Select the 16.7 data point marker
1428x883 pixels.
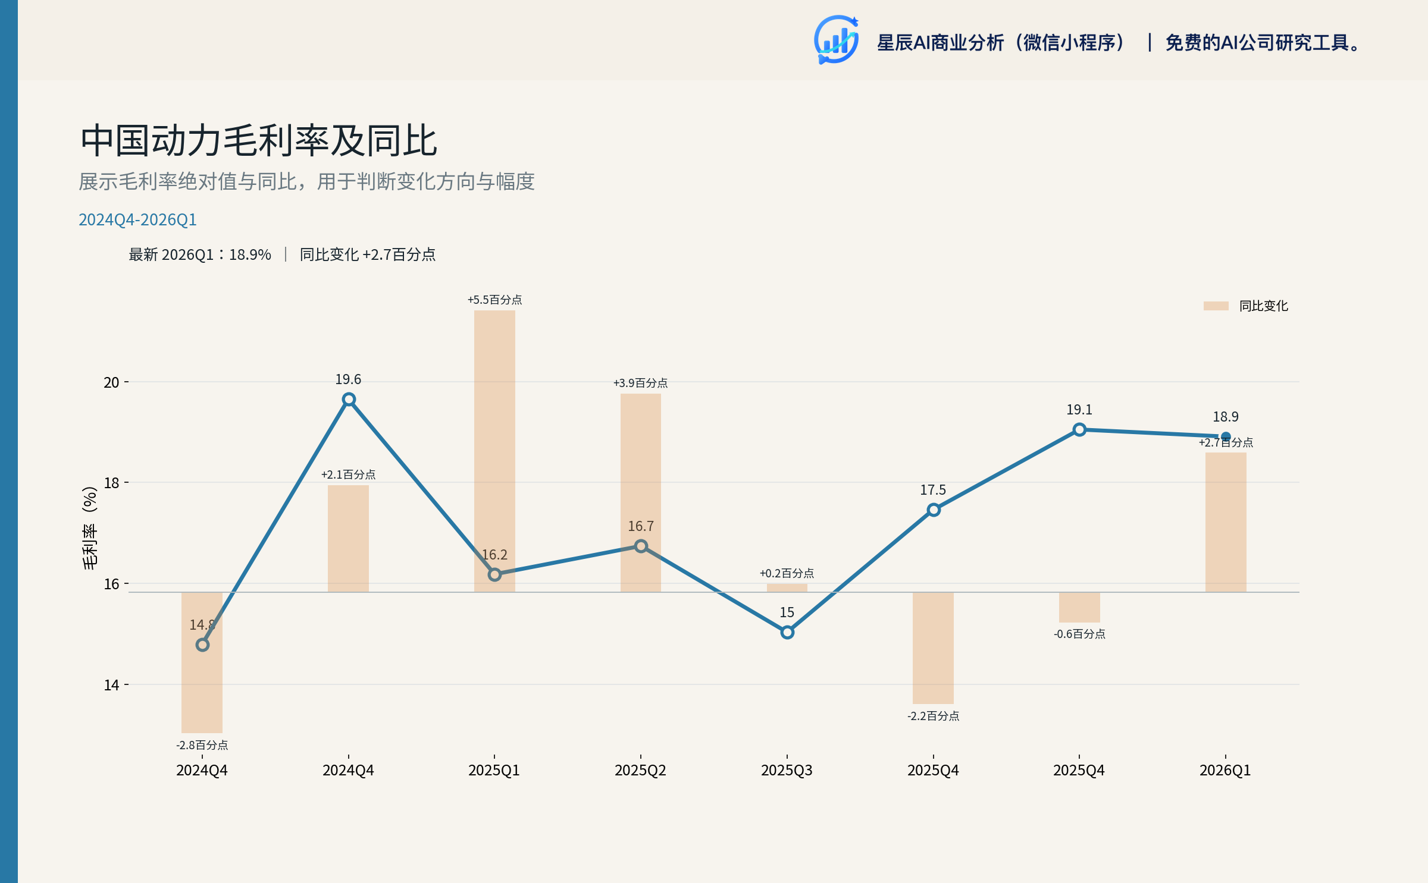click(641, 546)
